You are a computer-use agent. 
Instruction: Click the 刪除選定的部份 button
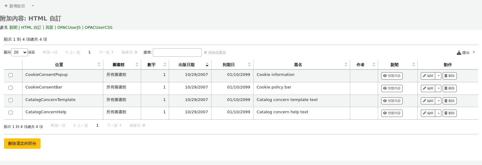coord(22,144)
